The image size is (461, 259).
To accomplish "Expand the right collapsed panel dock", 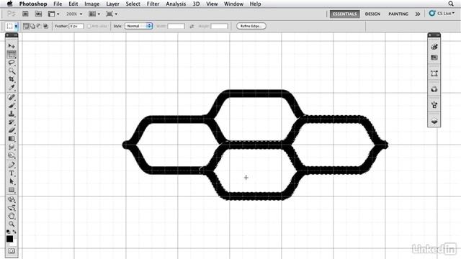I will (x=438, y=35).
